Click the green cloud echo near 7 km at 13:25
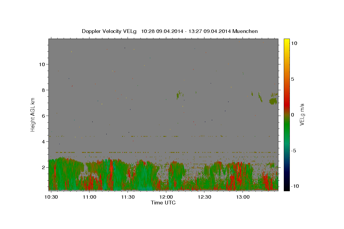The image size is (344, 229). pyautogui.click(x=273, y=101)
